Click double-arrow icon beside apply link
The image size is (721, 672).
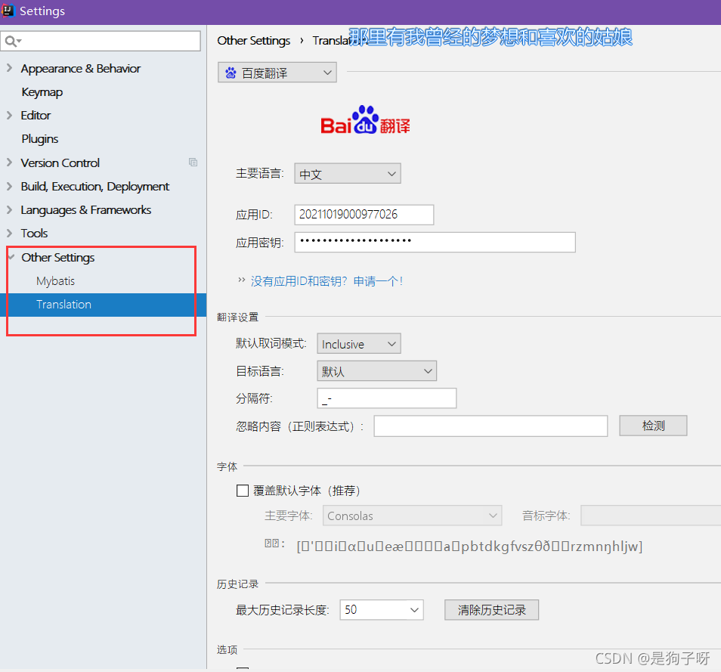point(242,280)
